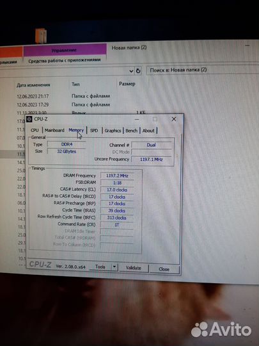The height and width of the screenshot is (346, 259).
Task: Sort by Дата изменения column header
Action: point(33,85)
